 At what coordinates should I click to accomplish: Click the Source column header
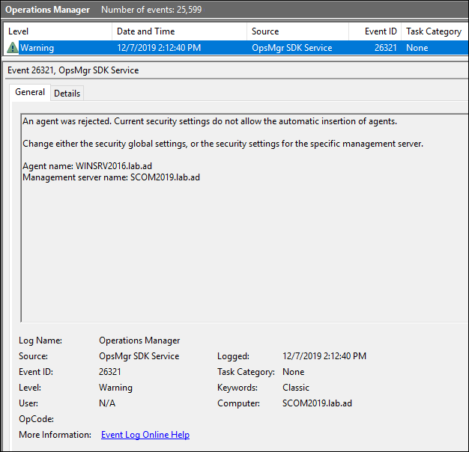[265, 31]
